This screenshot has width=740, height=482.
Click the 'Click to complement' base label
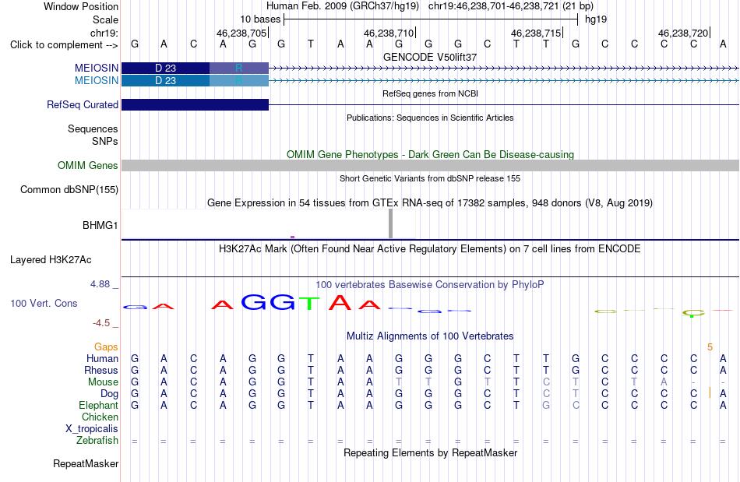(x=64, y=45)
